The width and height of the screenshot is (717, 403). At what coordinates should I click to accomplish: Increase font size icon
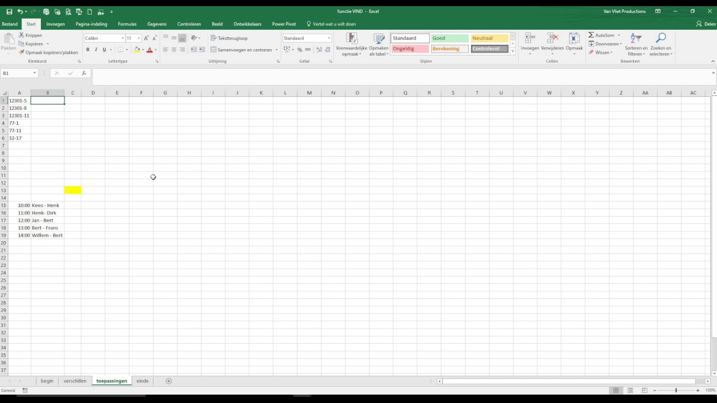coord(146,38)
